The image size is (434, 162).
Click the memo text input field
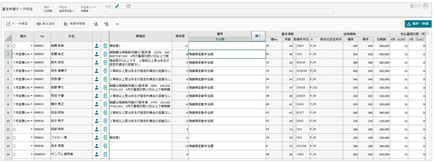219,12
